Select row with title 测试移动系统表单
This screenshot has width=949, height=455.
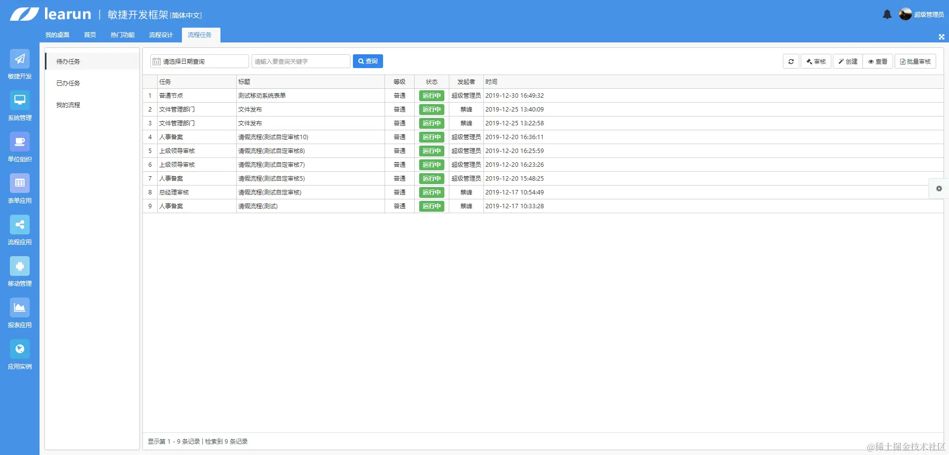[x=543, y=95]
